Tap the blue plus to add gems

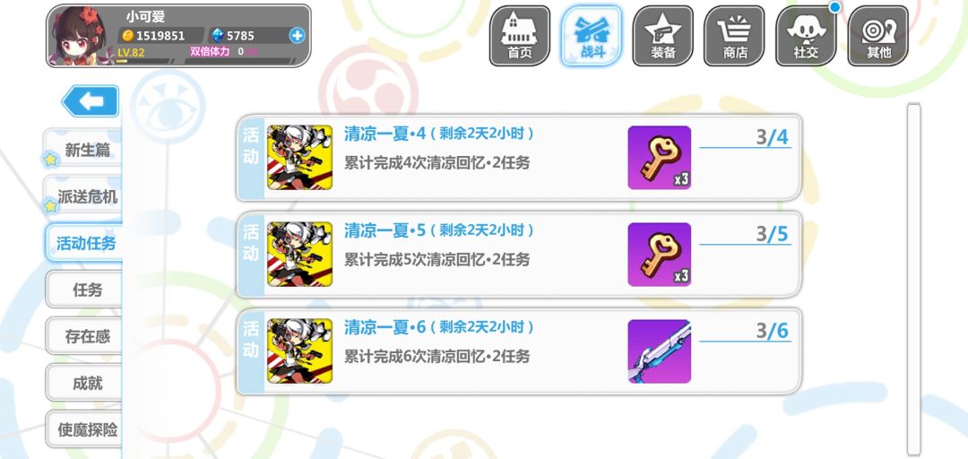pos(297,35)
